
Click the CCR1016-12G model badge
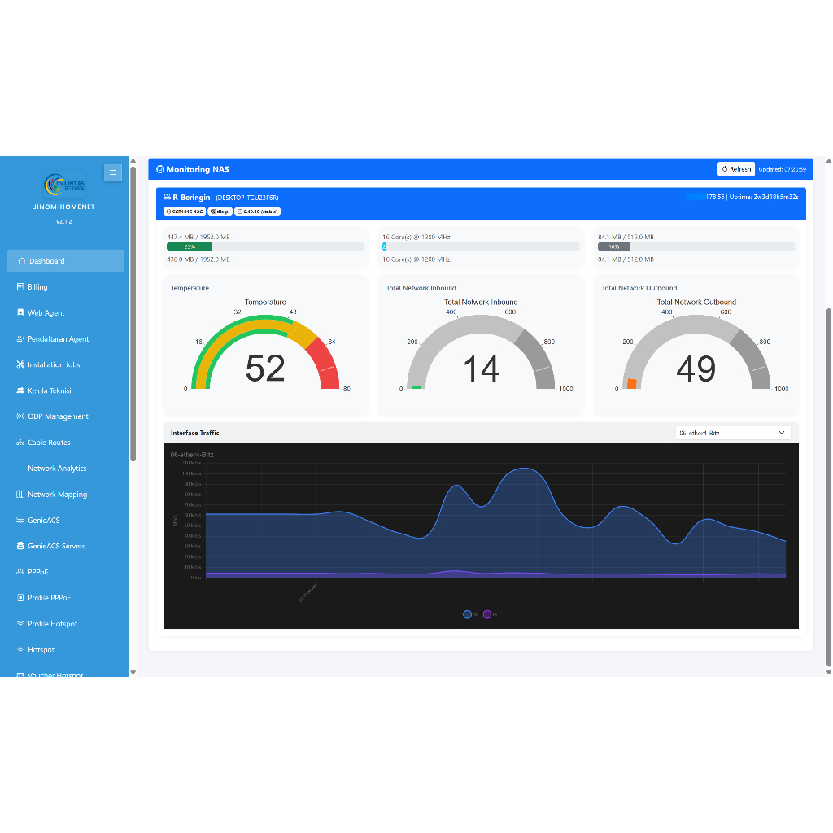click(x=185, y=212)
